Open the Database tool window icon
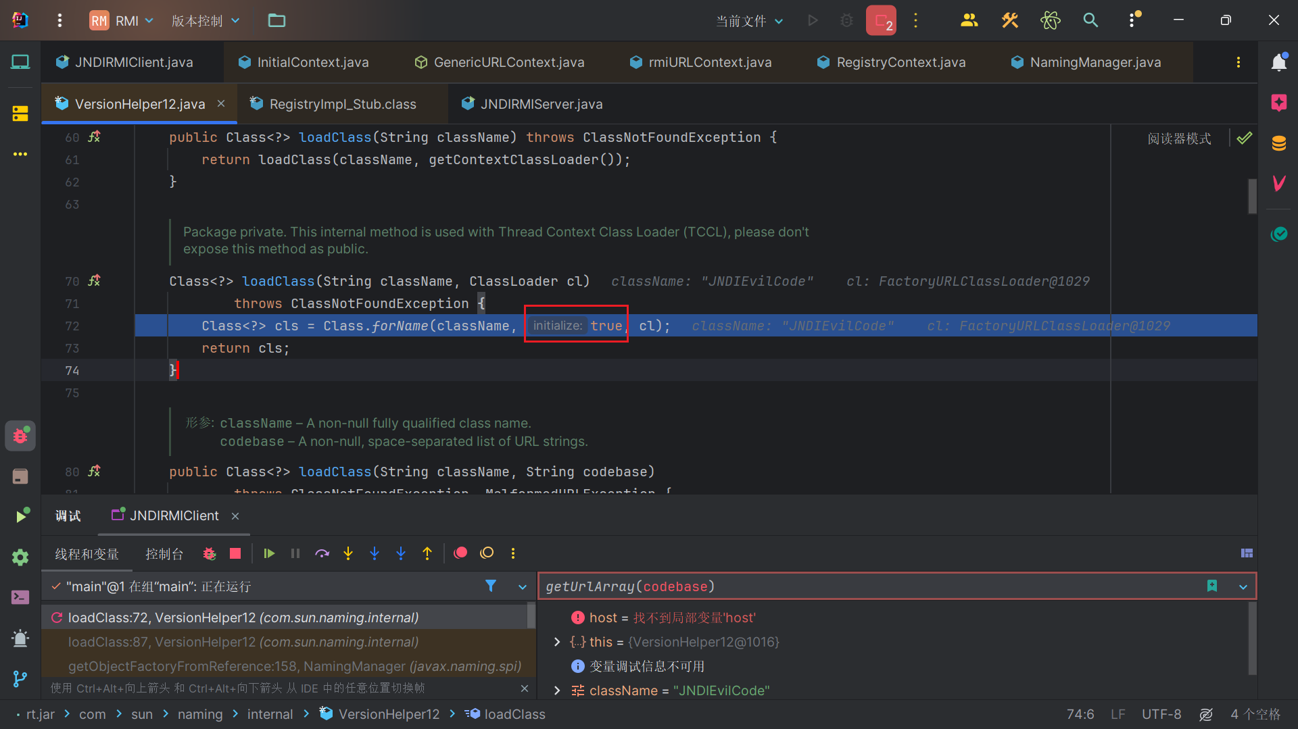 (1278, 143)
